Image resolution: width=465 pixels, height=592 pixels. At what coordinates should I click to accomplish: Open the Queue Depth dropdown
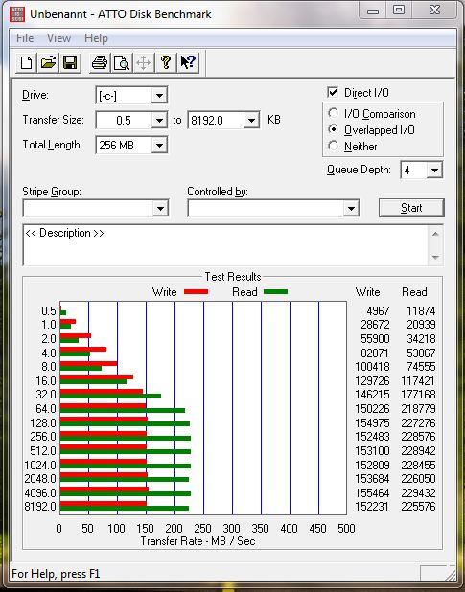(x=434, y=171)
